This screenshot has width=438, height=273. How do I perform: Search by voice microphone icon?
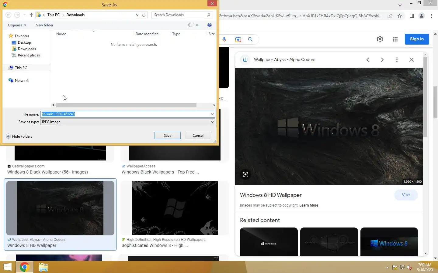click(x=224, y=39)
